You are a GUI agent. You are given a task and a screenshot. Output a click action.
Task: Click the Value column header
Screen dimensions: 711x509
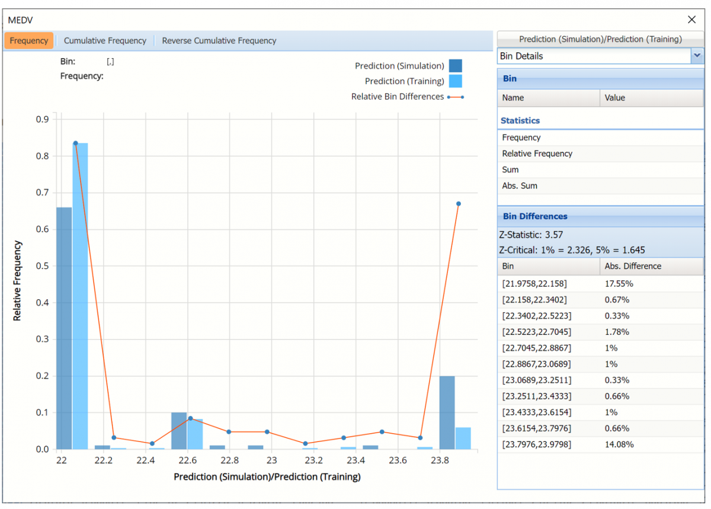(651, 98)
